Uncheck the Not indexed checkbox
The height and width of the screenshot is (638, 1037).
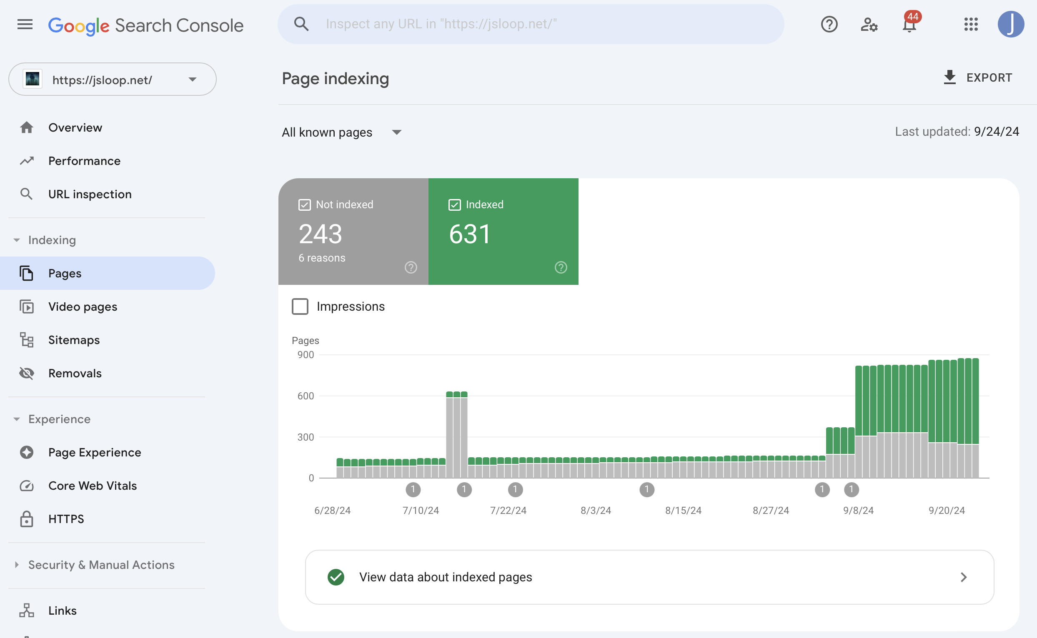(304, 205)
